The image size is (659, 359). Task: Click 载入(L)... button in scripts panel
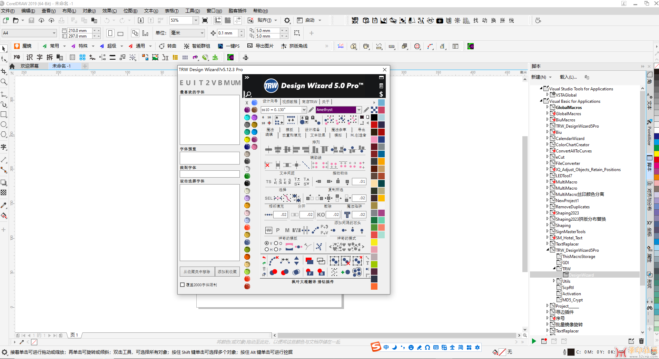click(x=568, y=77)
